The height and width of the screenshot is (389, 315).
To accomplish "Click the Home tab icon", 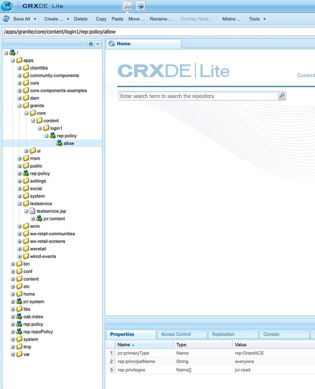I will [x=112, y=44].
